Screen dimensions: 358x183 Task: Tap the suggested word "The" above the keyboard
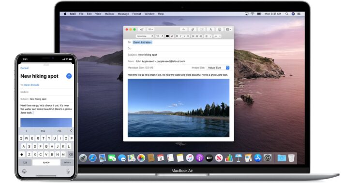(43, 131)
